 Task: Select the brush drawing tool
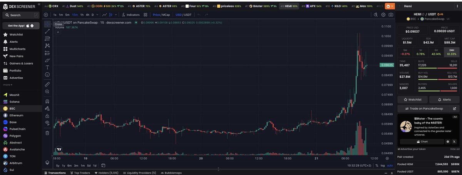[47, 60]
